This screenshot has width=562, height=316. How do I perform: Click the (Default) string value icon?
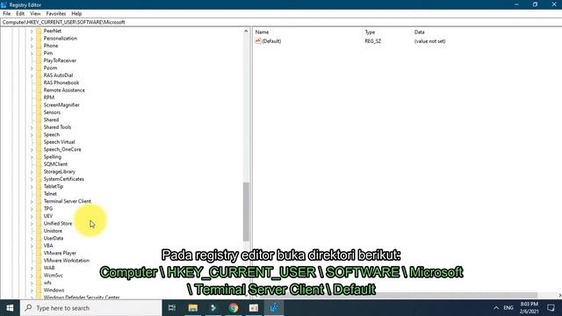point(258,41)
